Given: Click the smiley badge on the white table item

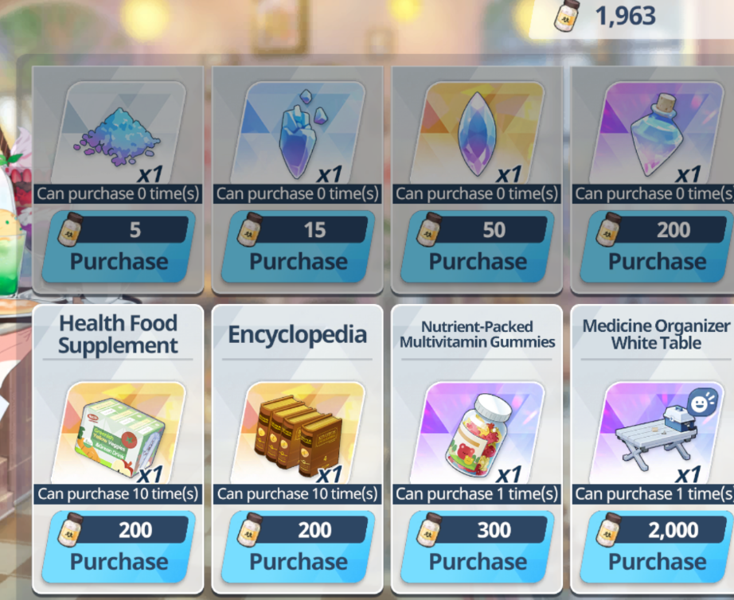Looking at the screenshot, I should [701, 403].
